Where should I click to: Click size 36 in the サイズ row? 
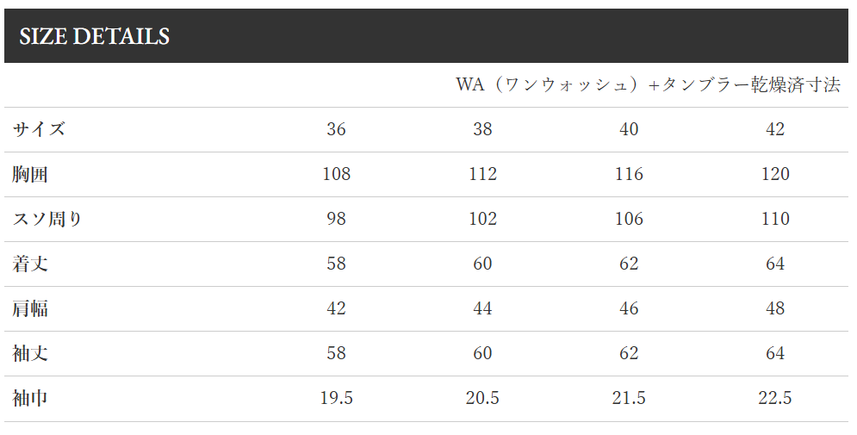pos(336,130)
